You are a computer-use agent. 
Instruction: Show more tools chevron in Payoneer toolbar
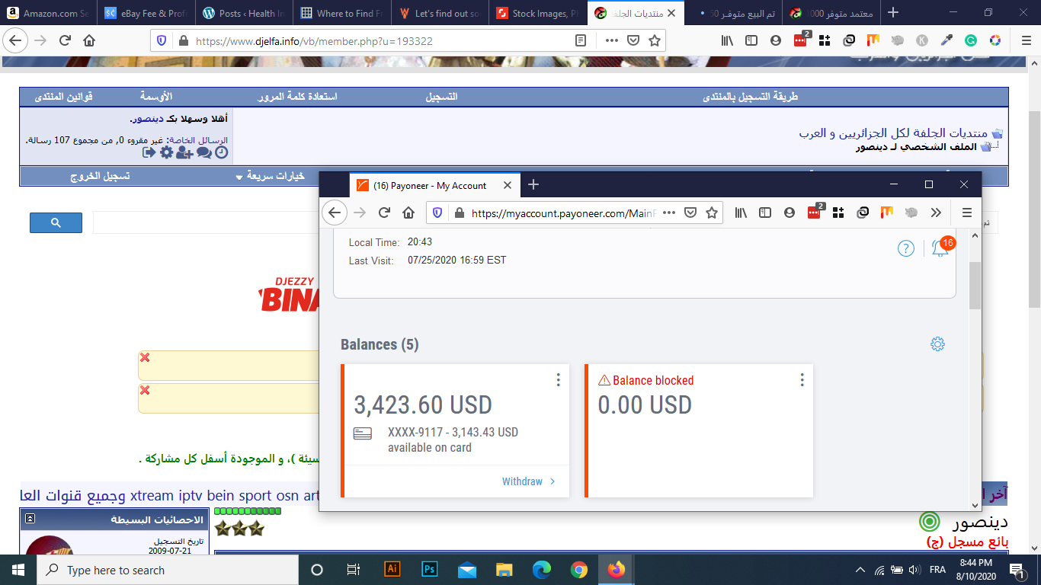point(936,213)
